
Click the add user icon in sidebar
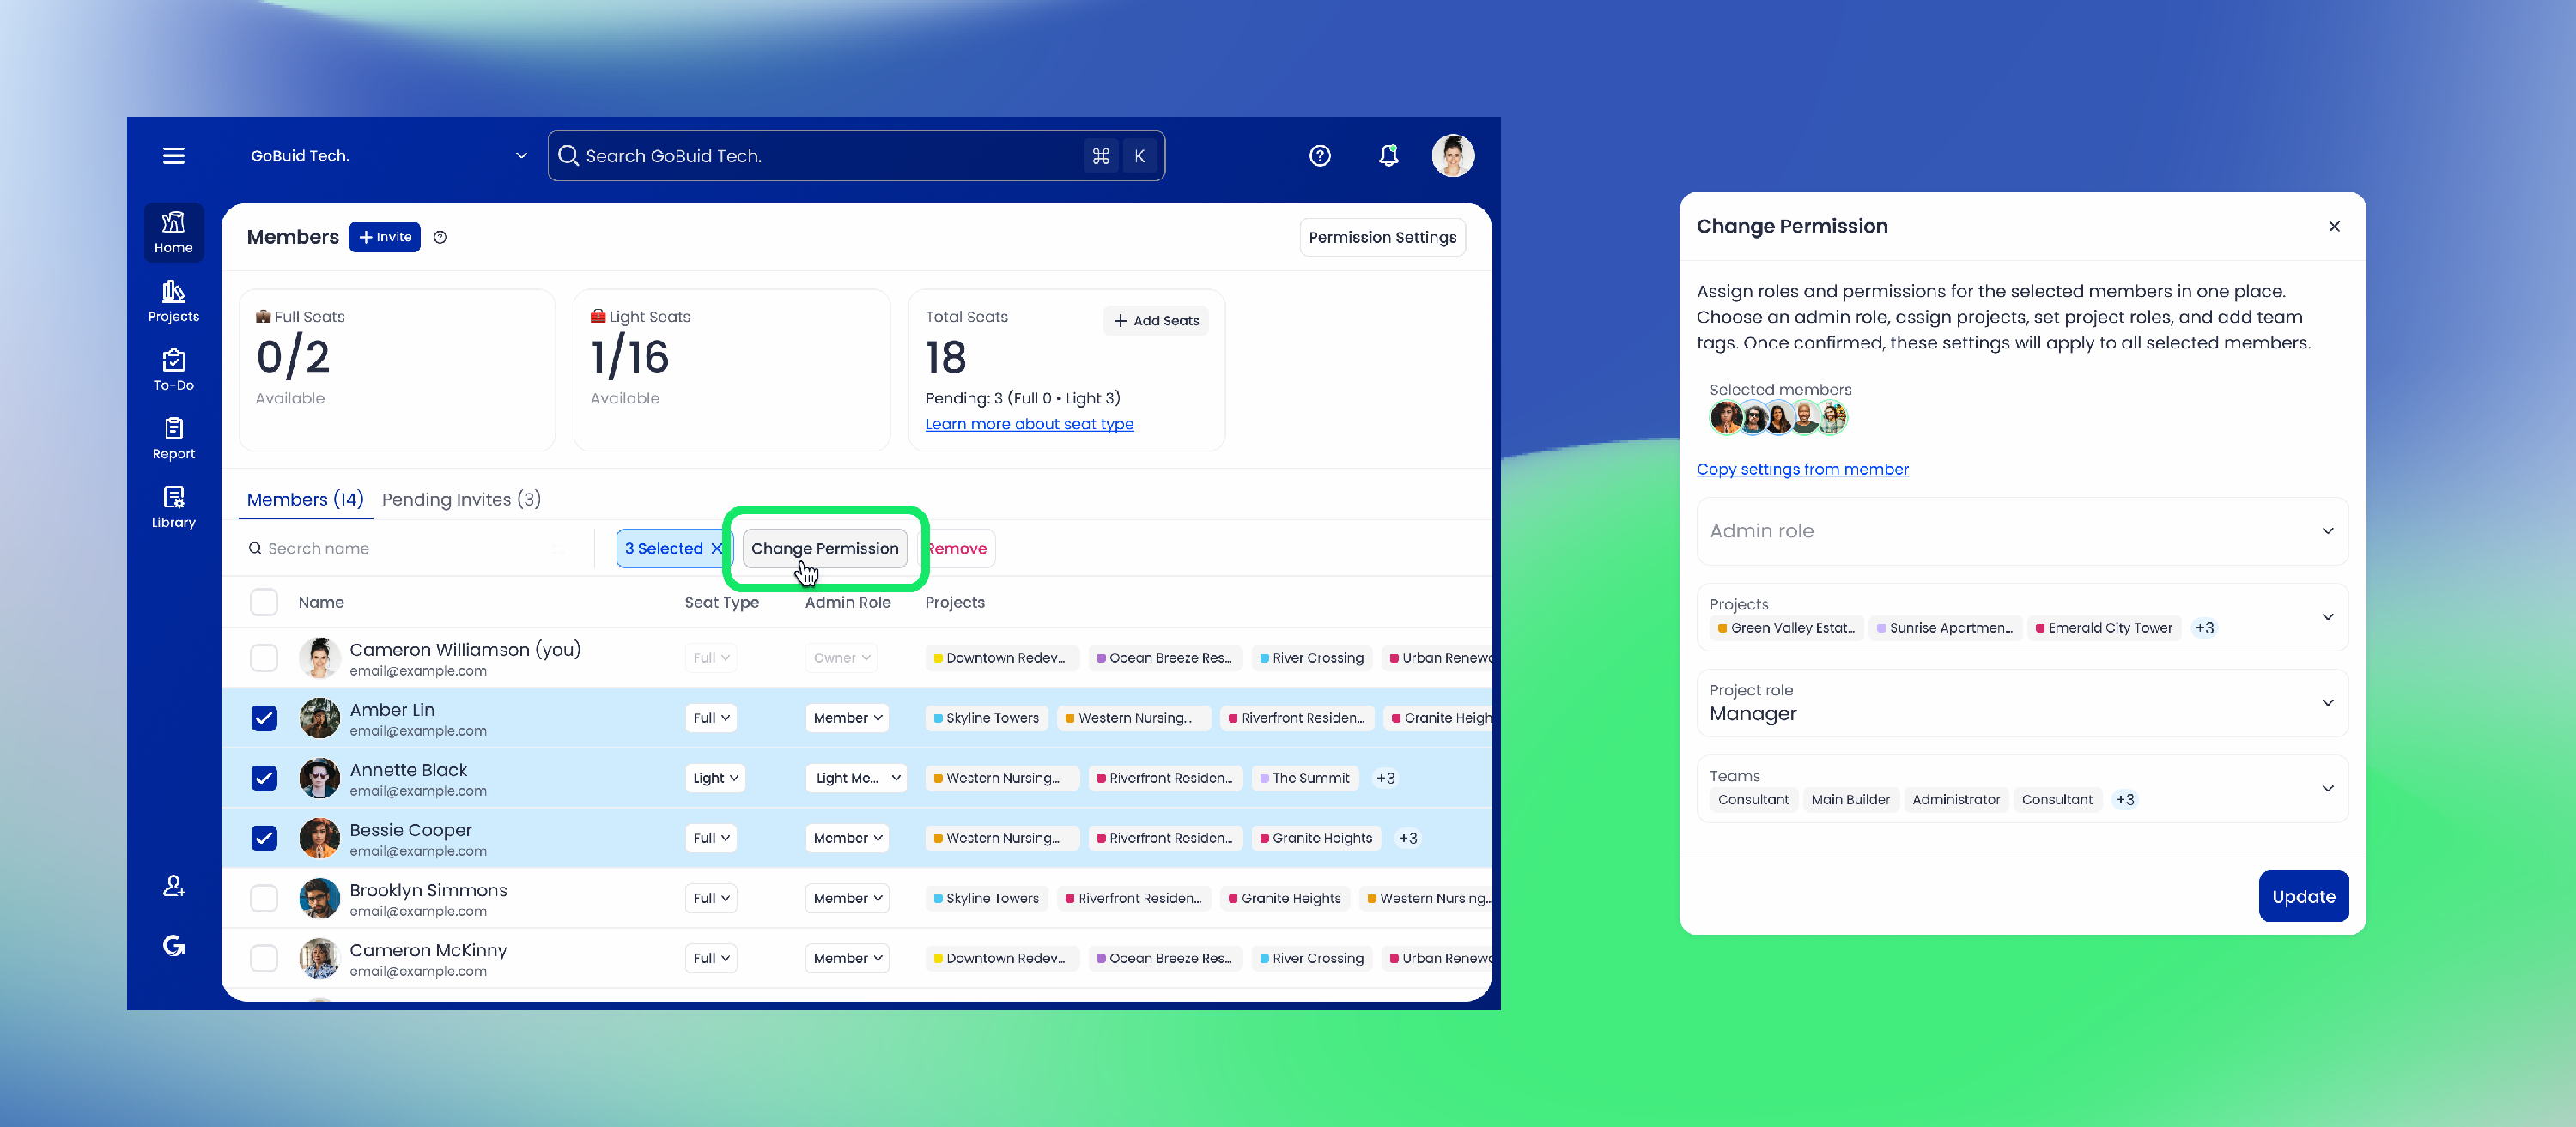click(x=173, y=886)
